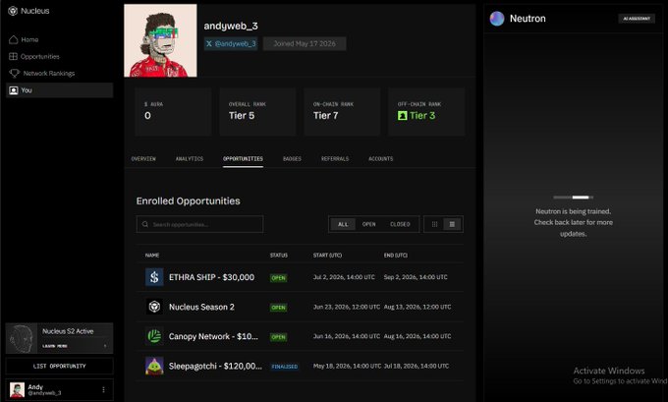This screenshot has height=402, width=668.
Task: Open ETHRA SHIP - $30,000 opportunity
Action: (212, 277)
